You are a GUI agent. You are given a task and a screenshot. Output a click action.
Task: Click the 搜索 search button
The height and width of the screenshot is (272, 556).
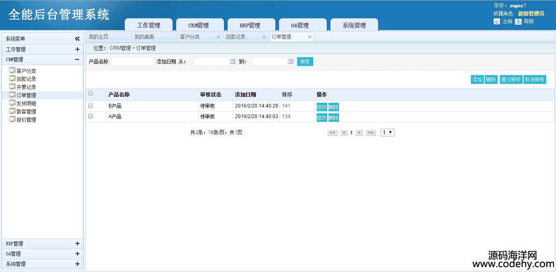coord(305,61)
